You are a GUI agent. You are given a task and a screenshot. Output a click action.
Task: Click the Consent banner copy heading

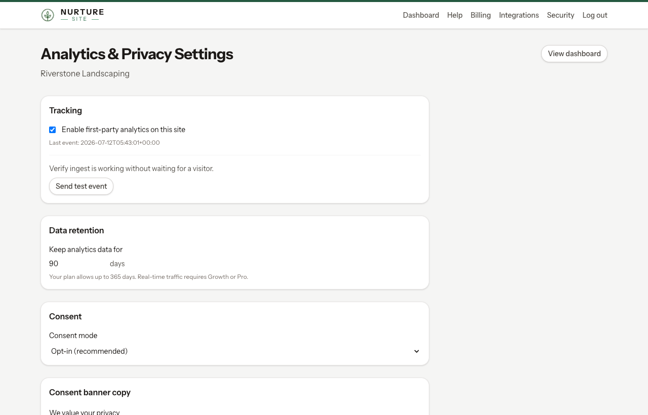90,392
